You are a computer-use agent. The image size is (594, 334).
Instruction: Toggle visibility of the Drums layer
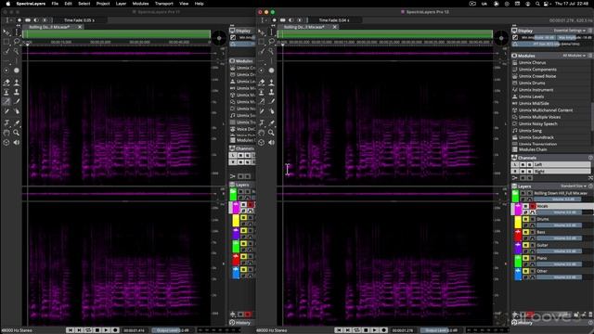coord(526,219)
